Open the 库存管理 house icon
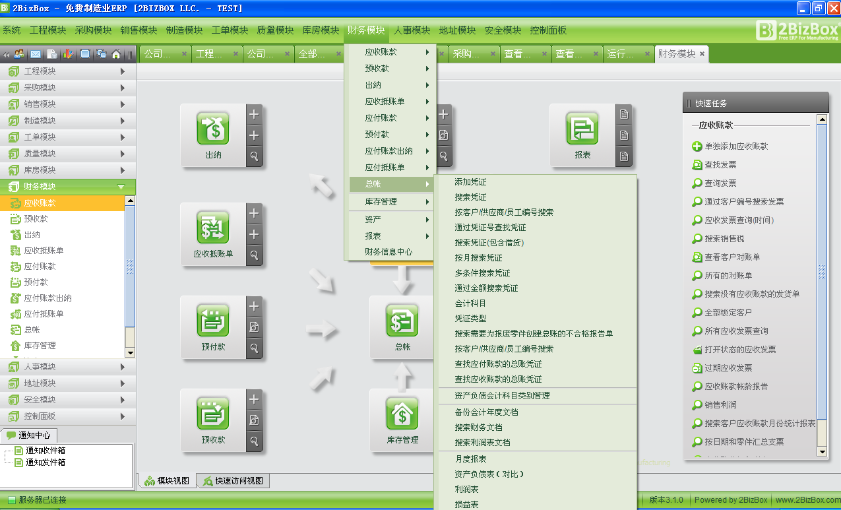This screenshot has height=510, width=841. (x=402, y=414)
